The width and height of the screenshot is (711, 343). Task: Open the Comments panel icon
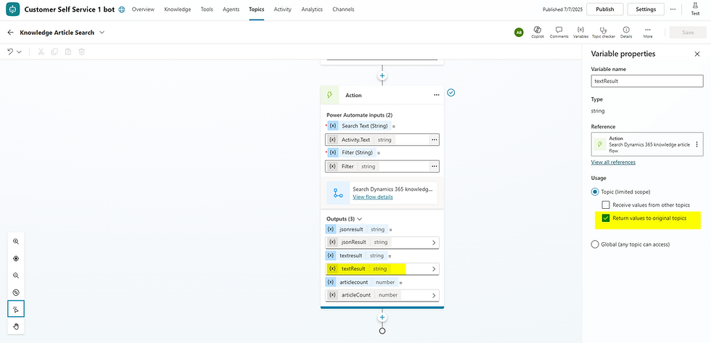559,32
